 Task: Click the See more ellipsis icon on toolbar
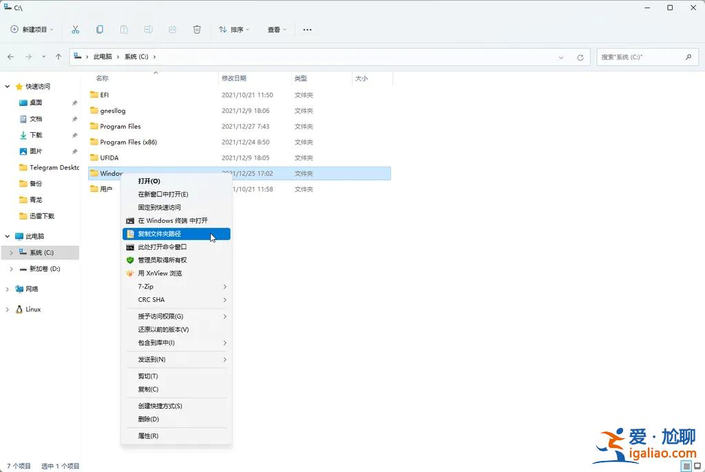[308, 30]
